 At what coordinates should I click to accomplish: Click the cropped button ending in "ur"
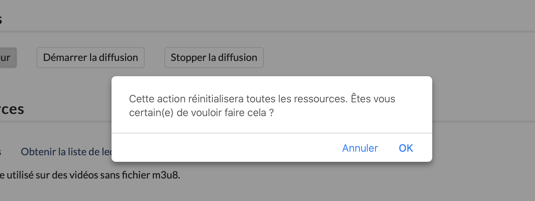click(7, 58)
